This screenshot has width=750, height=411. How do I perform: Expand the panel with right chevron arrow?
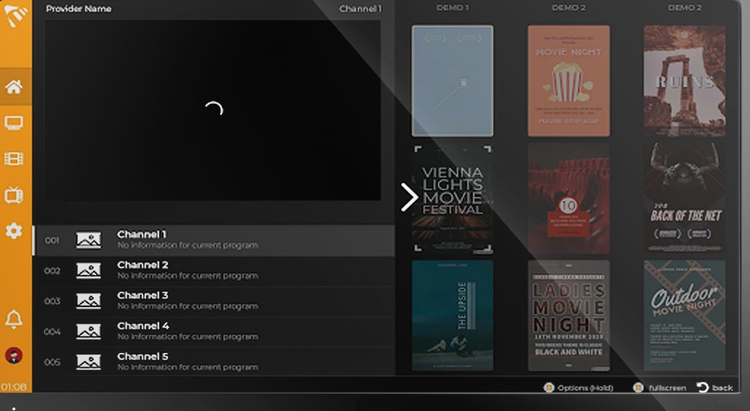pyautogui.click(x=409, y=197)
